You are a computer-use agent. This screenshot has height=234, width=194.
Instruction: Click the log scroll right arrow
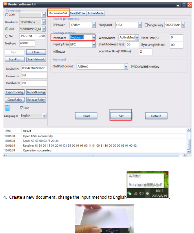pyautogui.click(x=185, y=155)
